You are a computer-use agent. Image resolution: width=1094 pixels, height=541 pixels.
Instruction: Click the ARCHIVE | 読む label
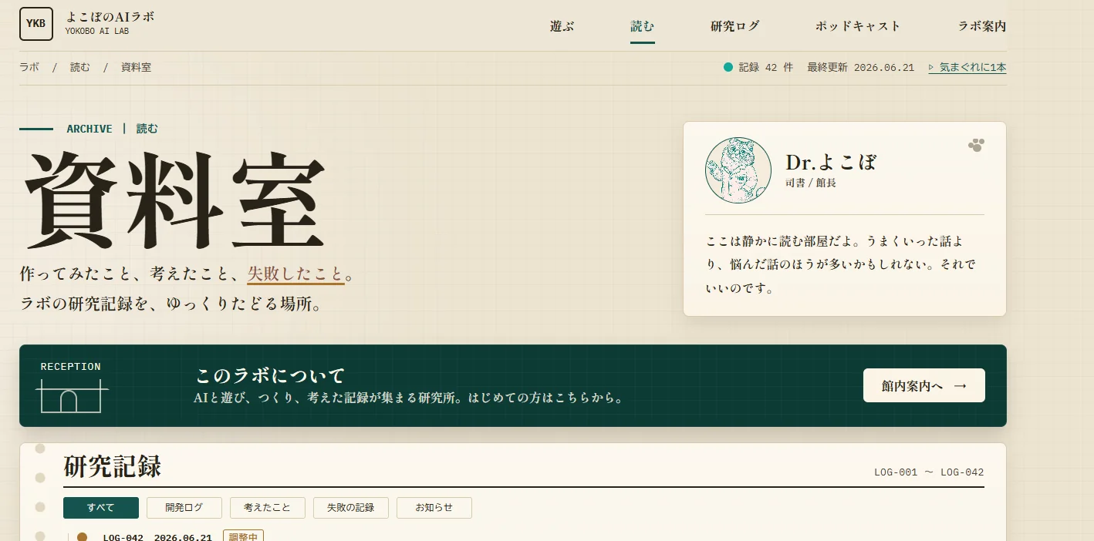113,129
